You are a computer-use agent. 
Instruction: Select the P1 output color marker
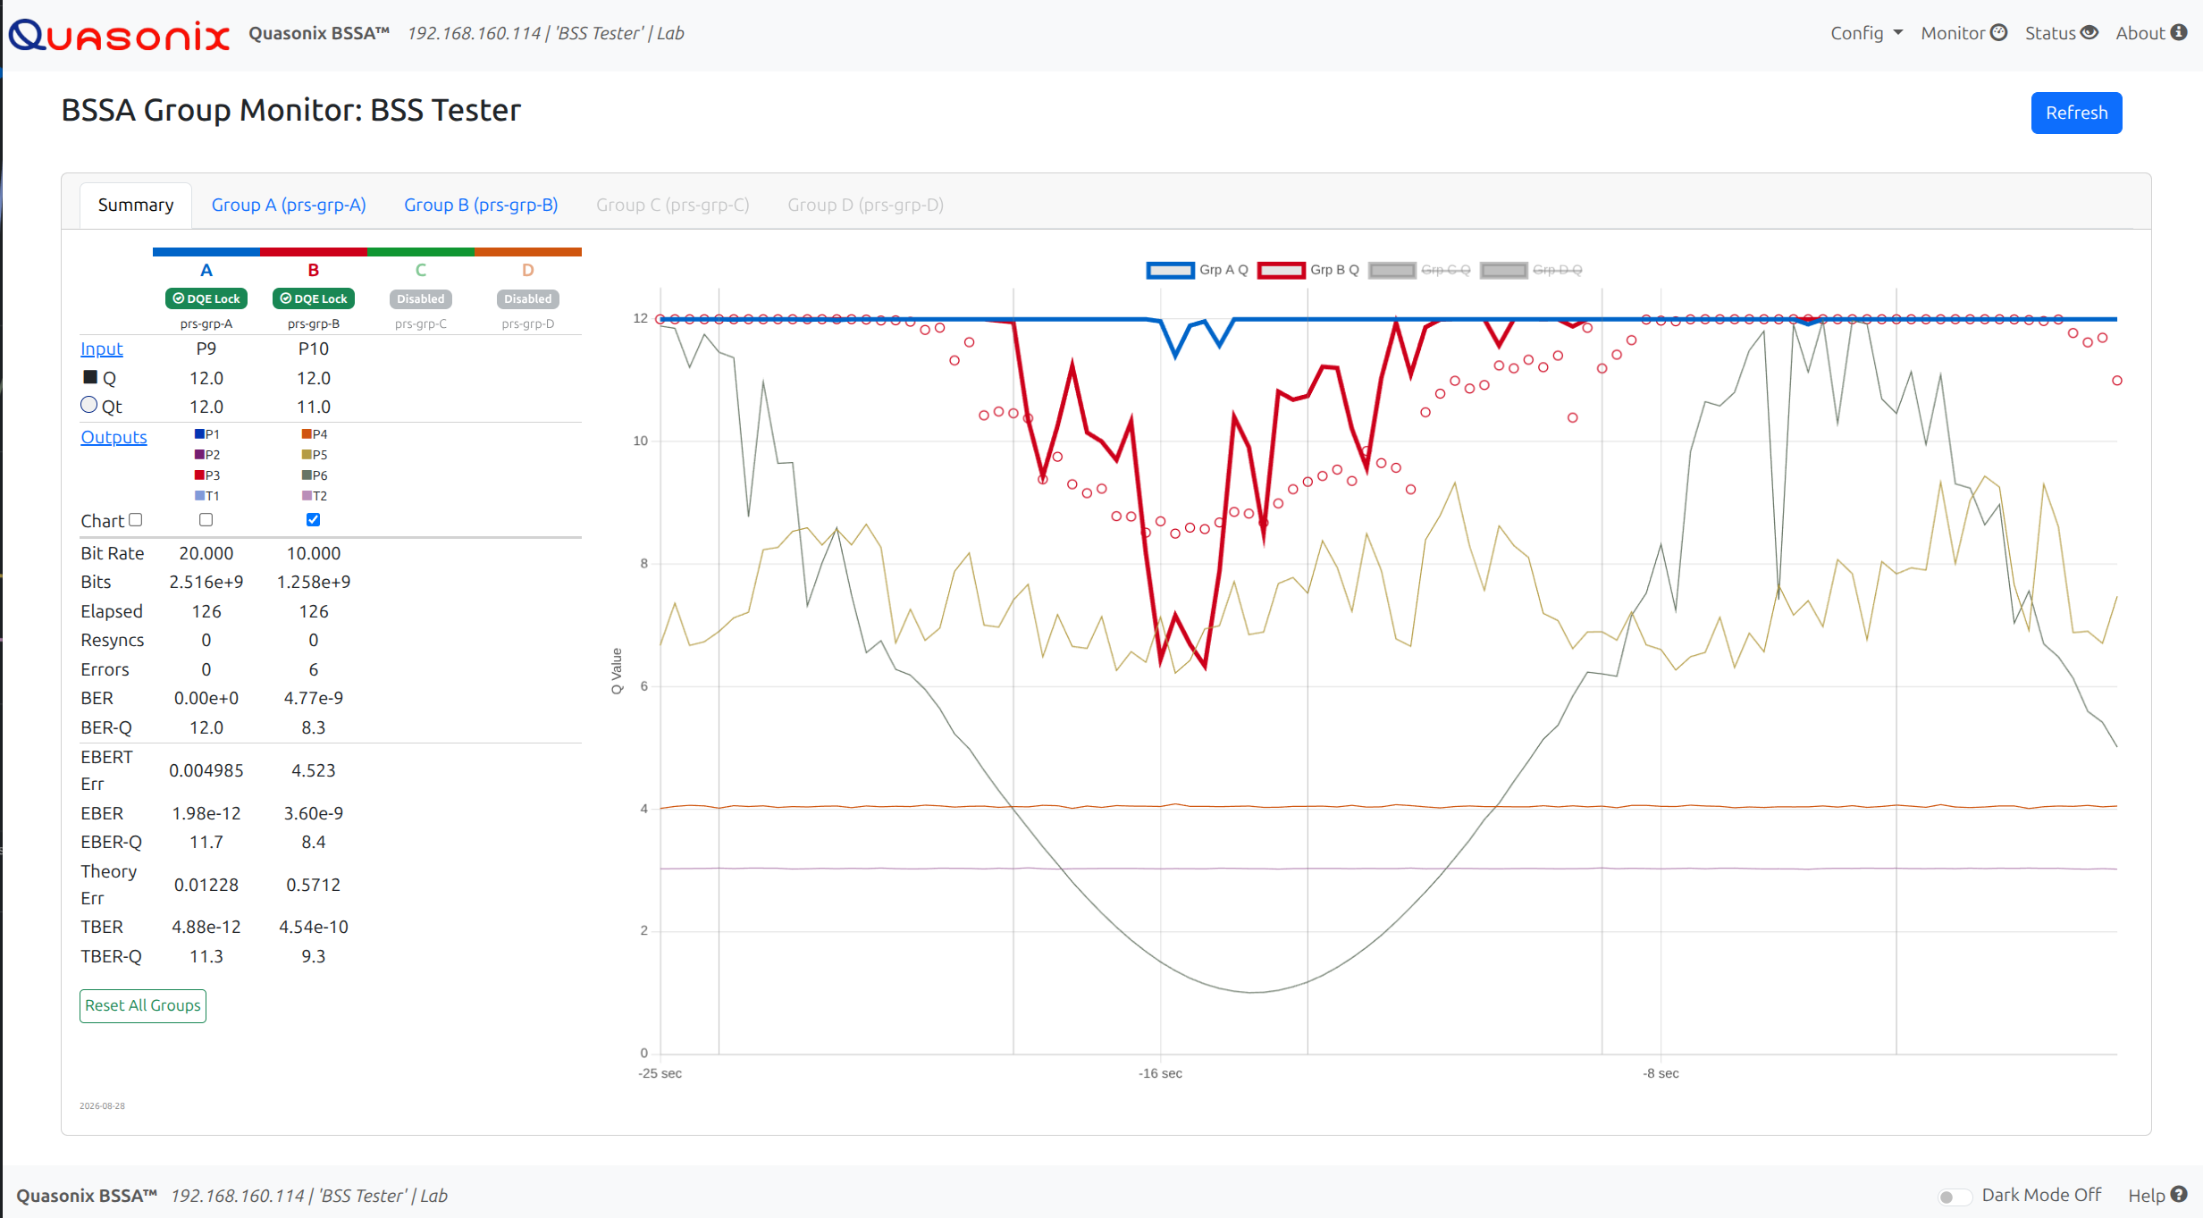(199, 434)
